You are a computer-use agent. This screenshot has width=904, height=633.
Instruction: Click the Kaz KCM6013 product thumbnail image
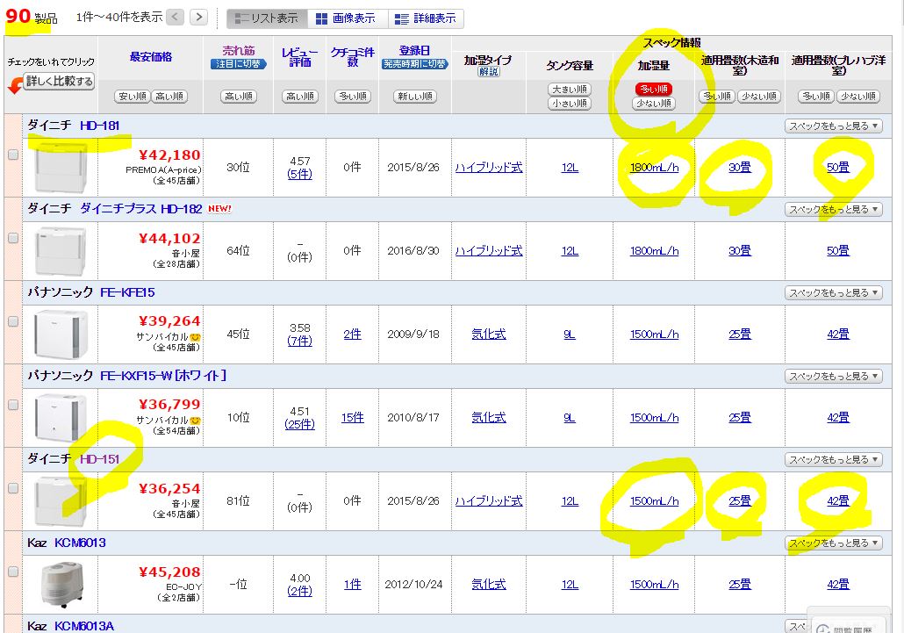[x=63, y=585]
